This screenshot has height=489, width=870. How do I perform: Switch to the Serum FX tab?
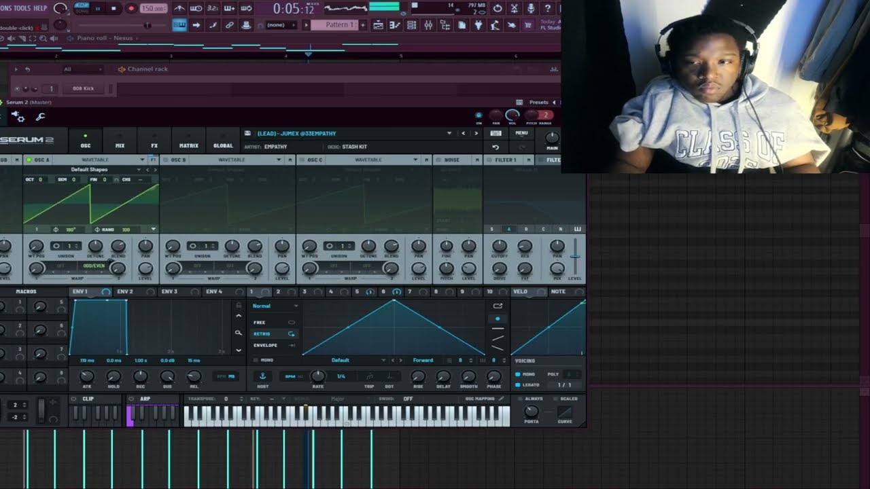154,141
